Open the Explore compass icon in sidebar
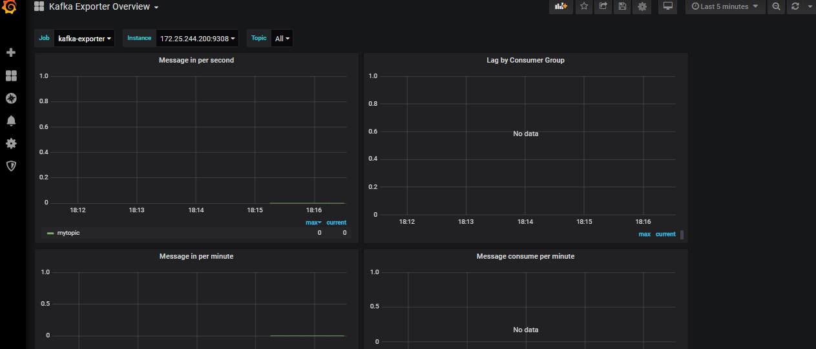Image resolution: width=816 pixels, height=349 pixels. coord(11,99)
